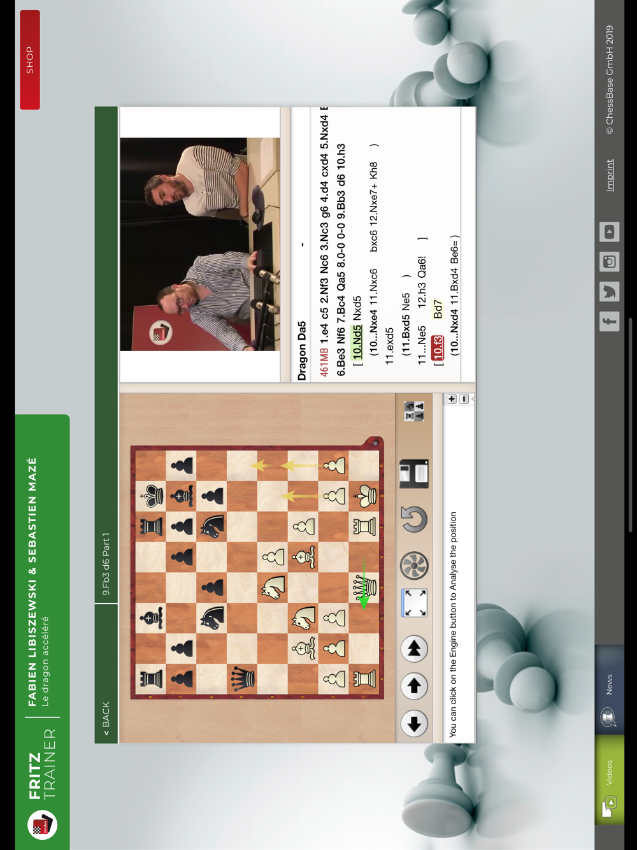Click the white king on the board
The image size is (637, 850).
click(x=364, y=496)
